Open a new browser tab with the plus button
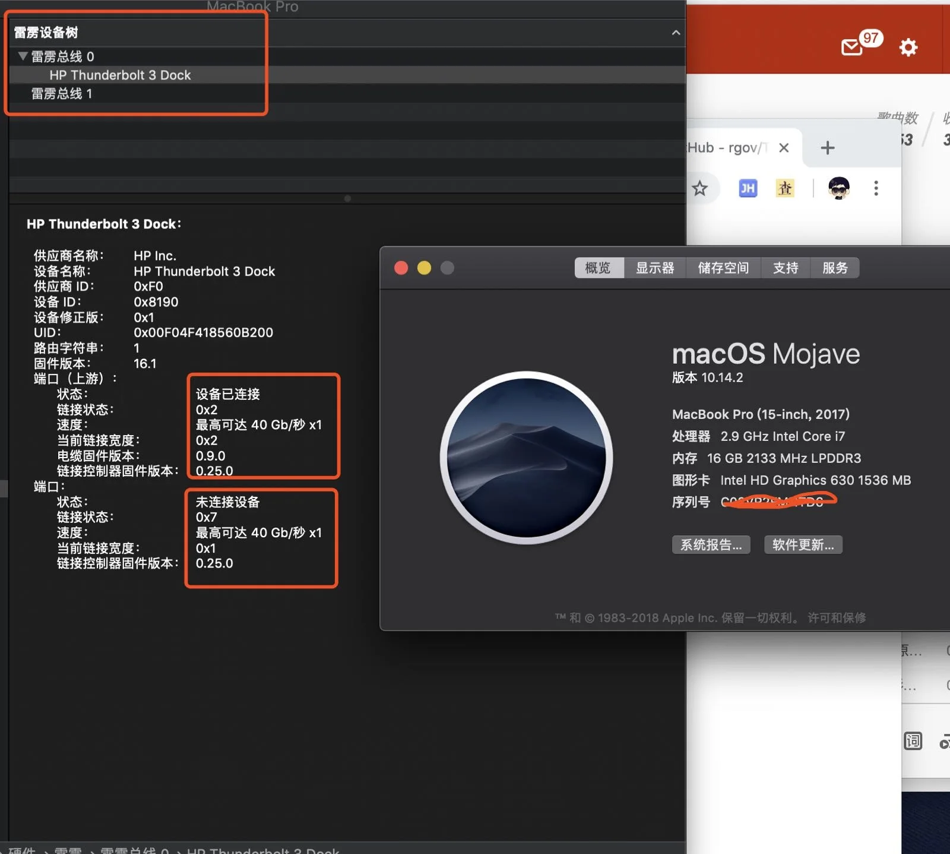 (x=827, y=147)
